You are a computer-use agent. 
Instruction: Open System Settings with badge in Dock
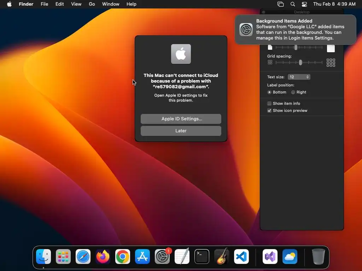162,257
